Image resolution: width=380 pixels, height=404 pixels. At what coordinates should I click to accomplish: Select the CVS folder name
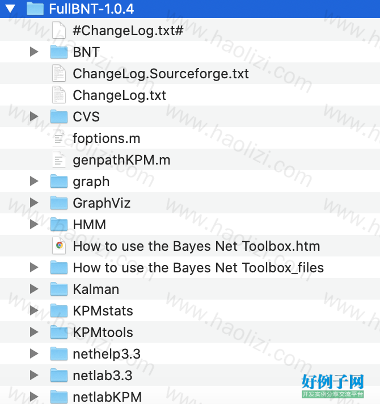86,117
